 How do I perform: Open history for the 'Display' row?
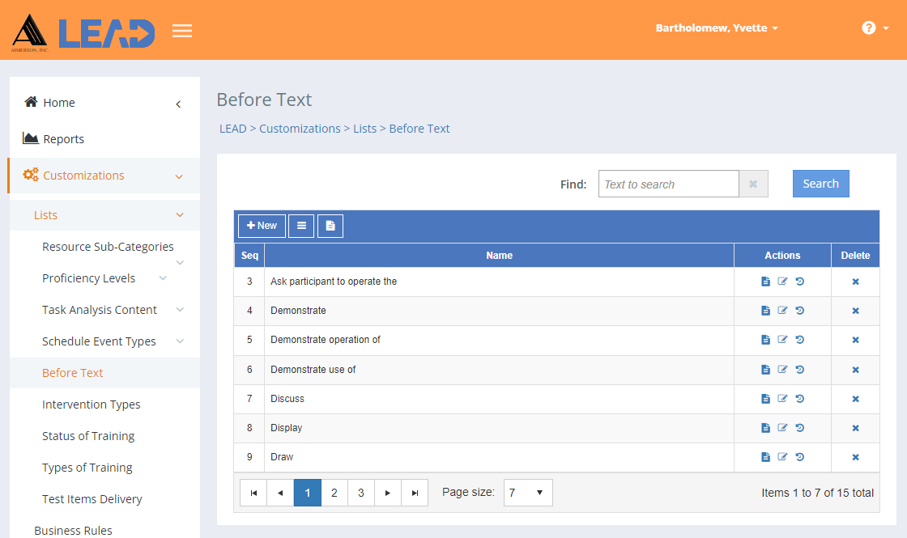(x=800, y=428)
